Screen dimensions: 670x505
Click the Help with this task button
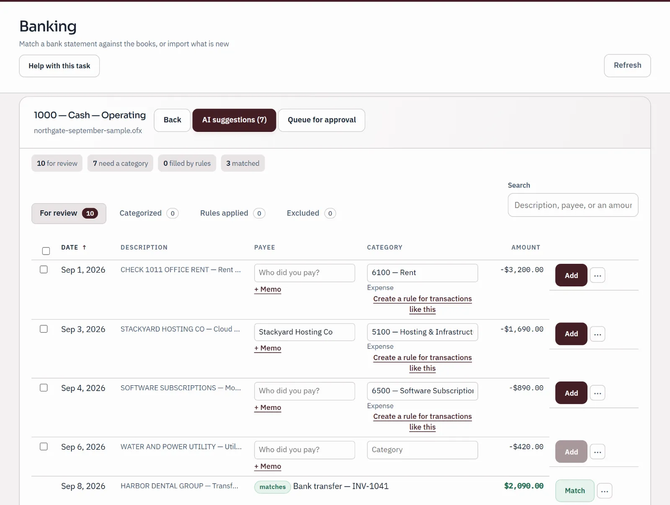pos(59,66)
